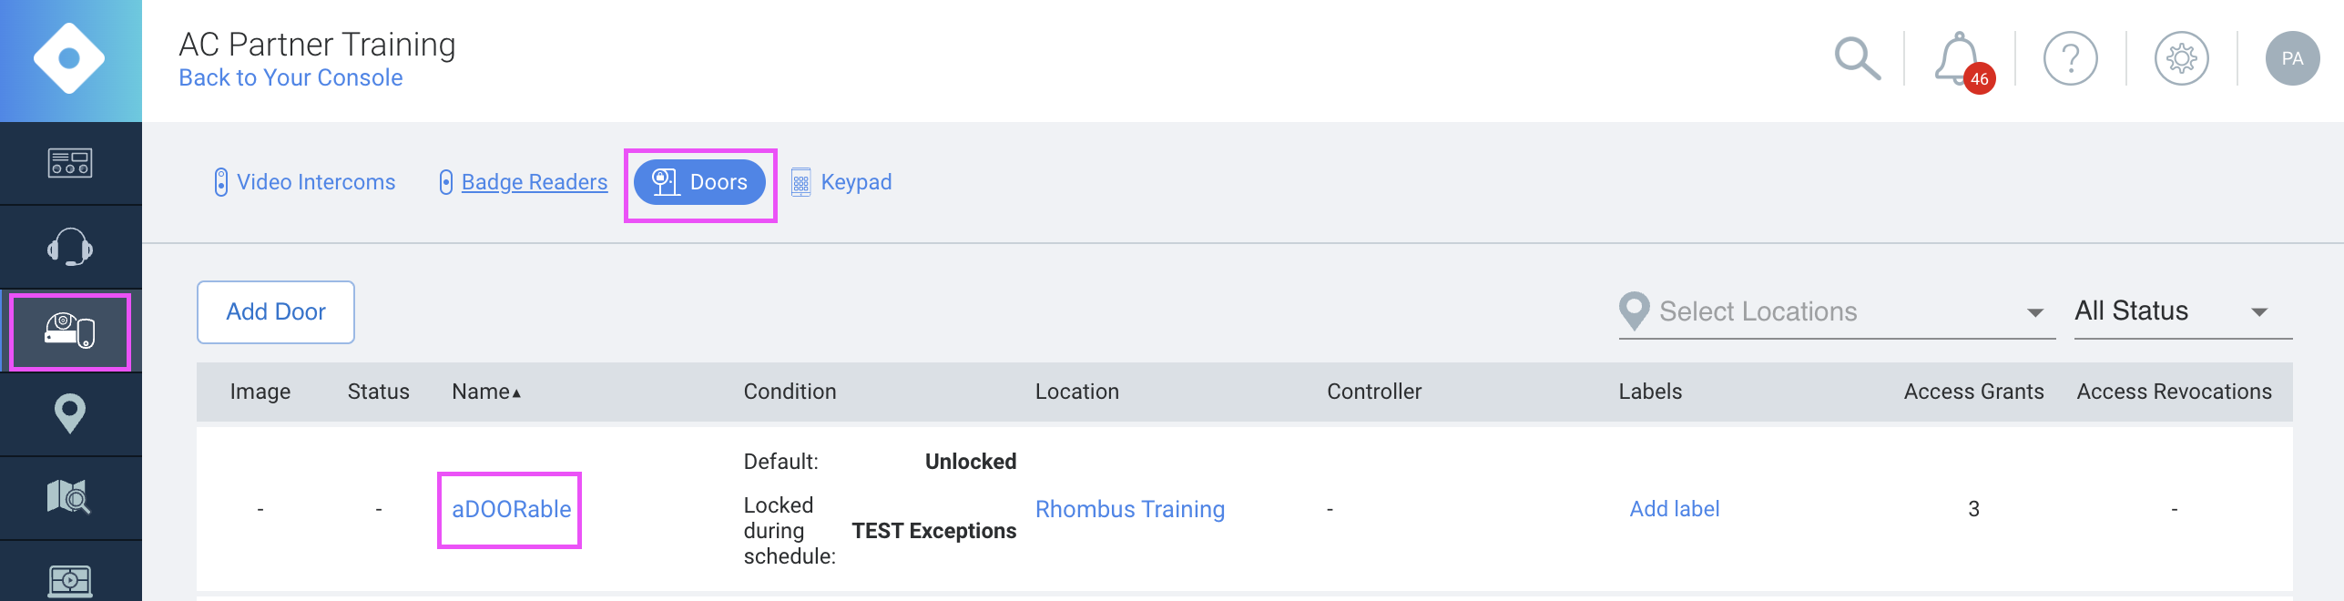Image resolution: width=2344 pixels, height=601 pixels.
Task: Open the All Status filter dropdown
Action: click(x=2182, y=311)
